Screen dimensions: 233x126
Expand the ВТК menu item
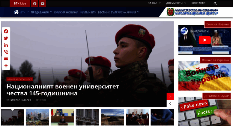(24, 12)
